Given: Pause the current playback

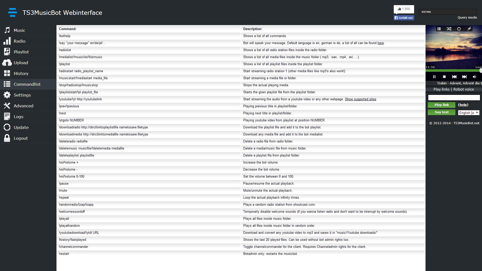Looking at the screenshot, I should coord(434,77).
